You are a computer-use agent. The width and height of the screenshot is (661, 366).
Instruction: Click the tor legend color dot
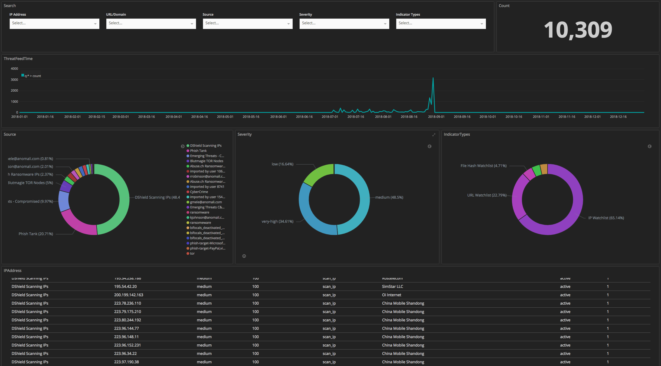188,254
